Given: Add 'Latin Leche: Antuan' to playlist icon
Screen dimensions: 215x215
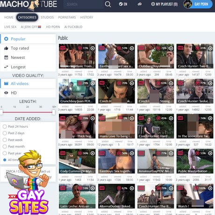Looking at the screenshot, I should point(93,188).
